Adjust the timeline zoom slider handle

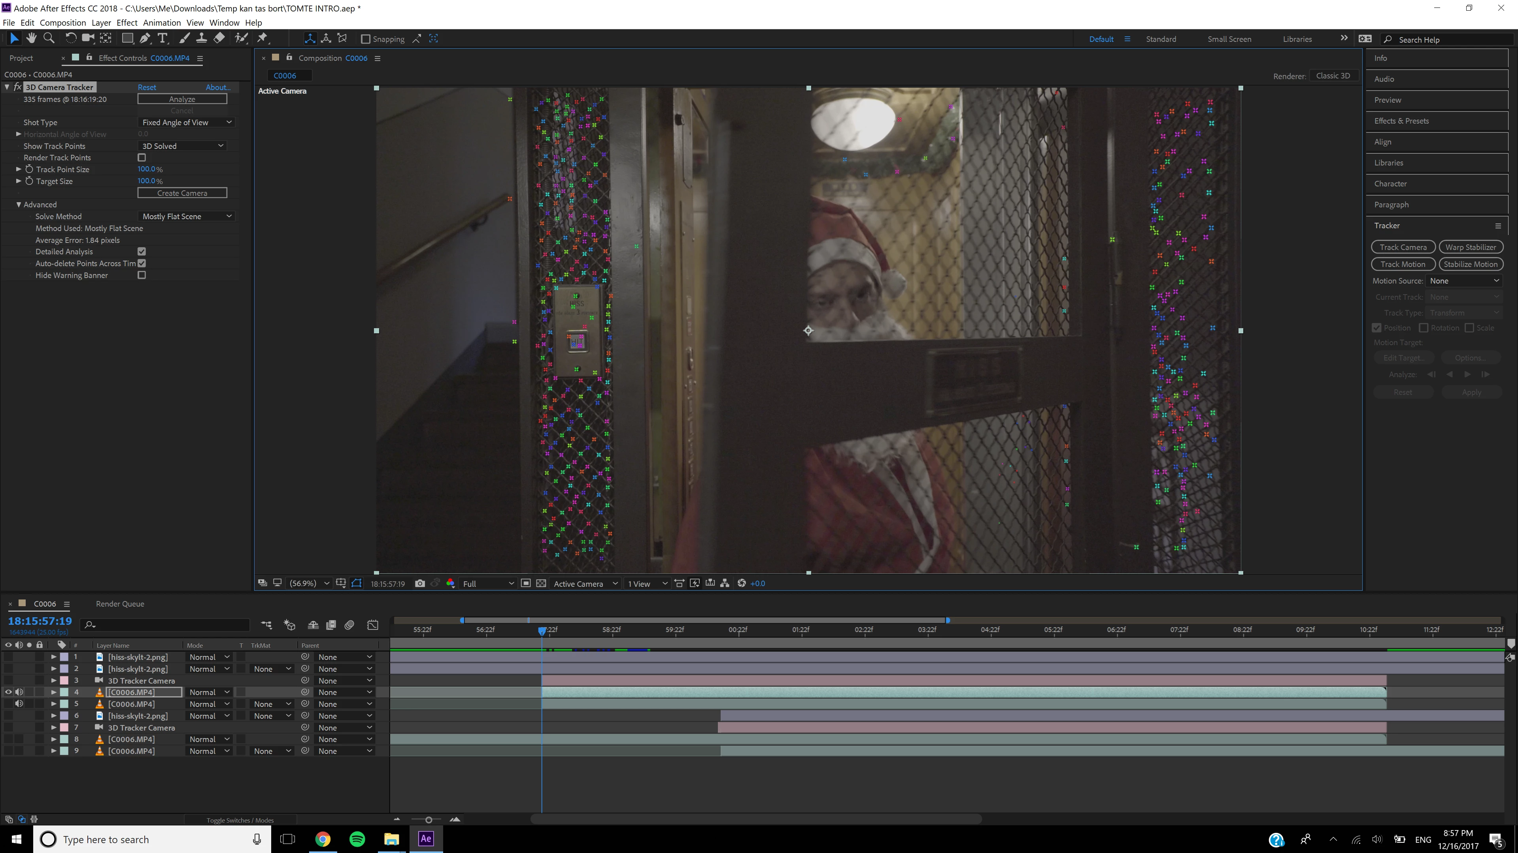pyautogui.click(x=429, y=820)
